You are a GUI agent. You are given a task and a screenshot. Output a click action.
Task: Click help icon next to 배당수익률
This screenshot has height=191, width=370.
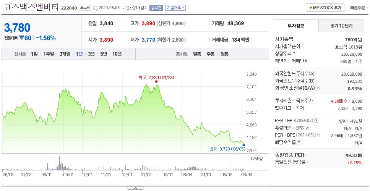click(x=299, y=142)
